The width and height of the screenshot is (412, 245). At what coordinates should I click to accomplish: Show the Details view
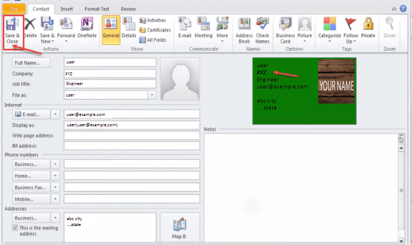[x=129, y=28]
